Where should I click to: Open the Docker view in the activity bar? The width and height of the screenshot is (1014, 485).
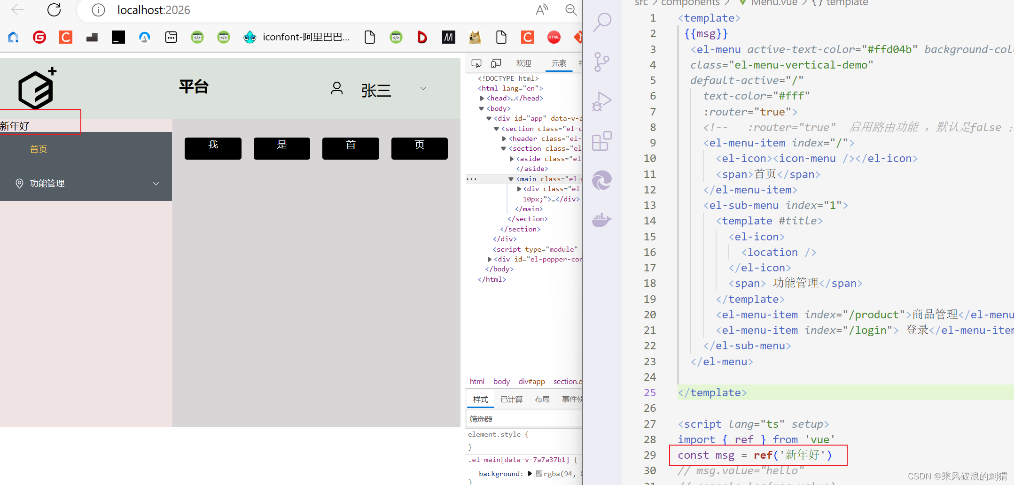[x=602, y=220]
